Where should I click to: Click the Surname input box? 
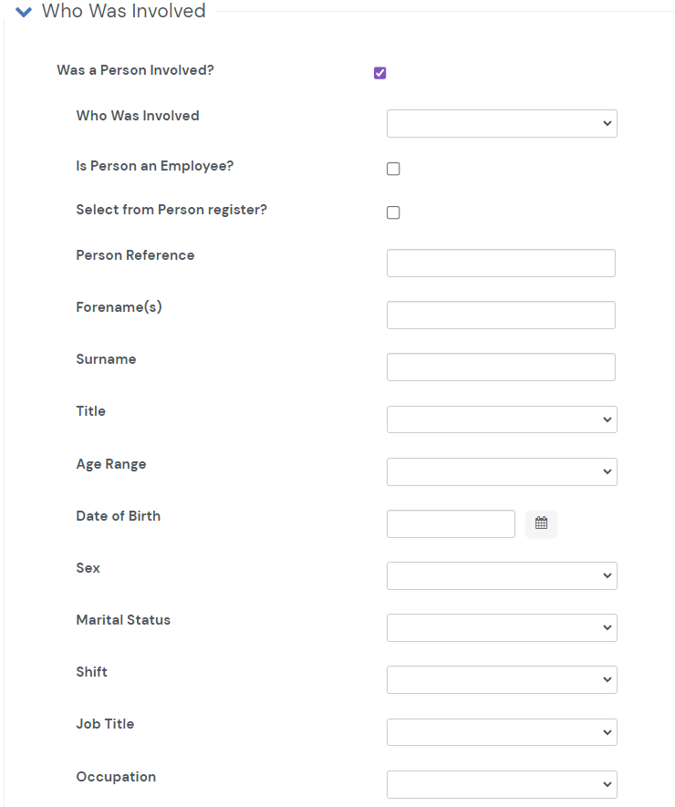coord(501,367)
